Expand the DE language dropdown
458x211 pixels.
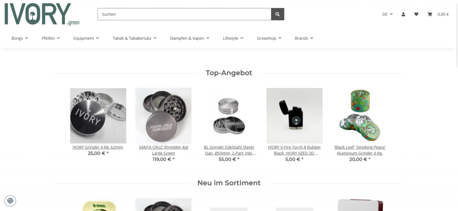click(387, 14)
